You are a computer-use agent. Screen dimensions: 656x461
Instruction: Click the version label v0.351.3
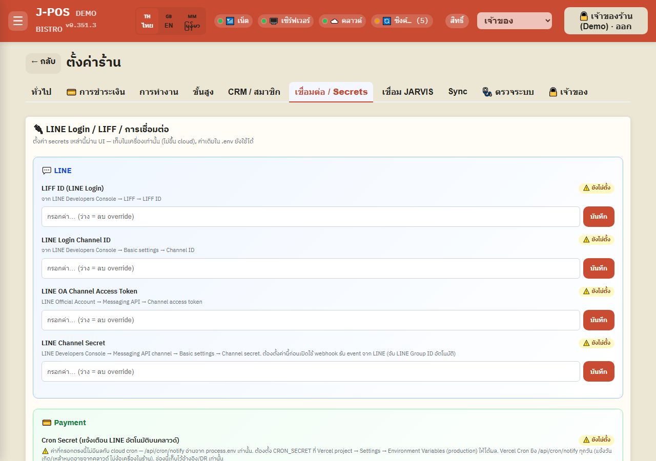(80, 25)
